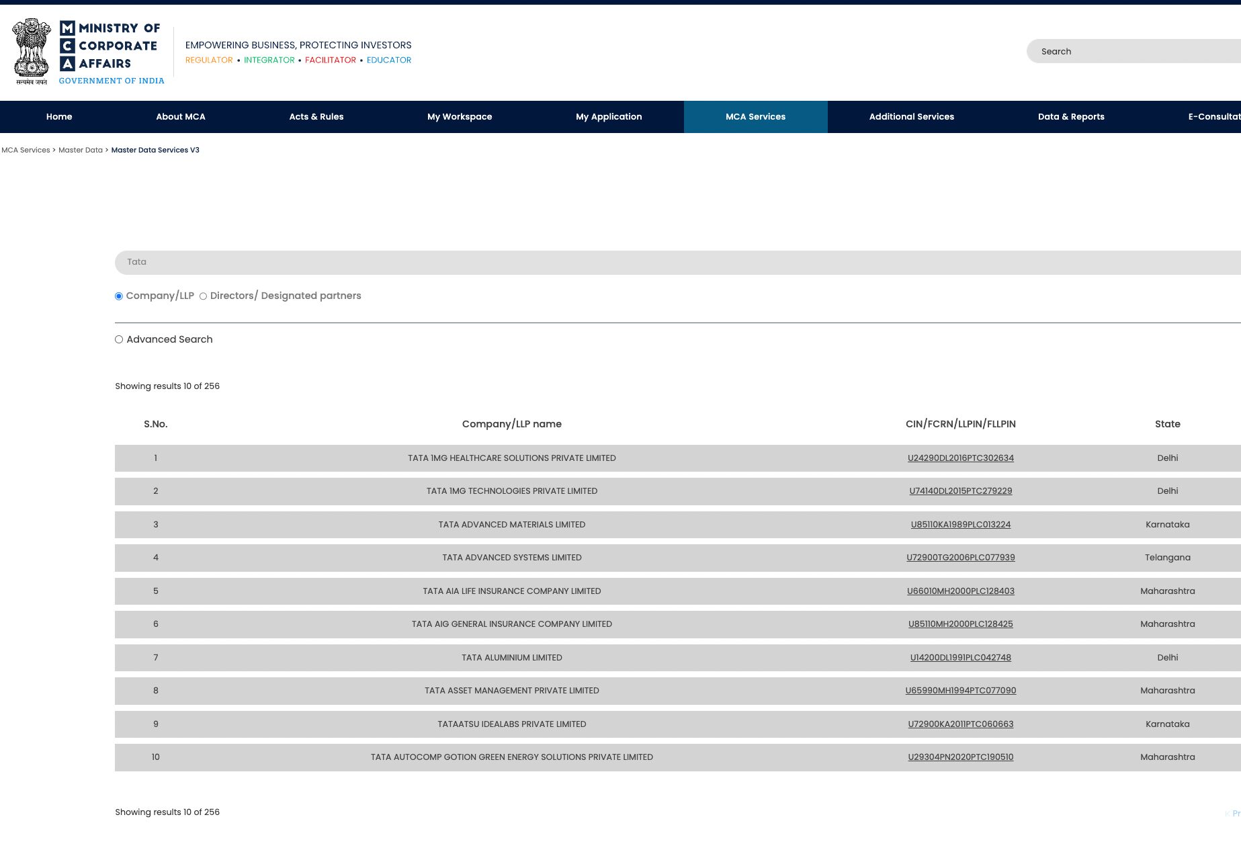The width and height of the screenshot is (1241, 852).
Task: Open CIN U66010MH2000PLC128403 link
Action: [x=961, y=591]
